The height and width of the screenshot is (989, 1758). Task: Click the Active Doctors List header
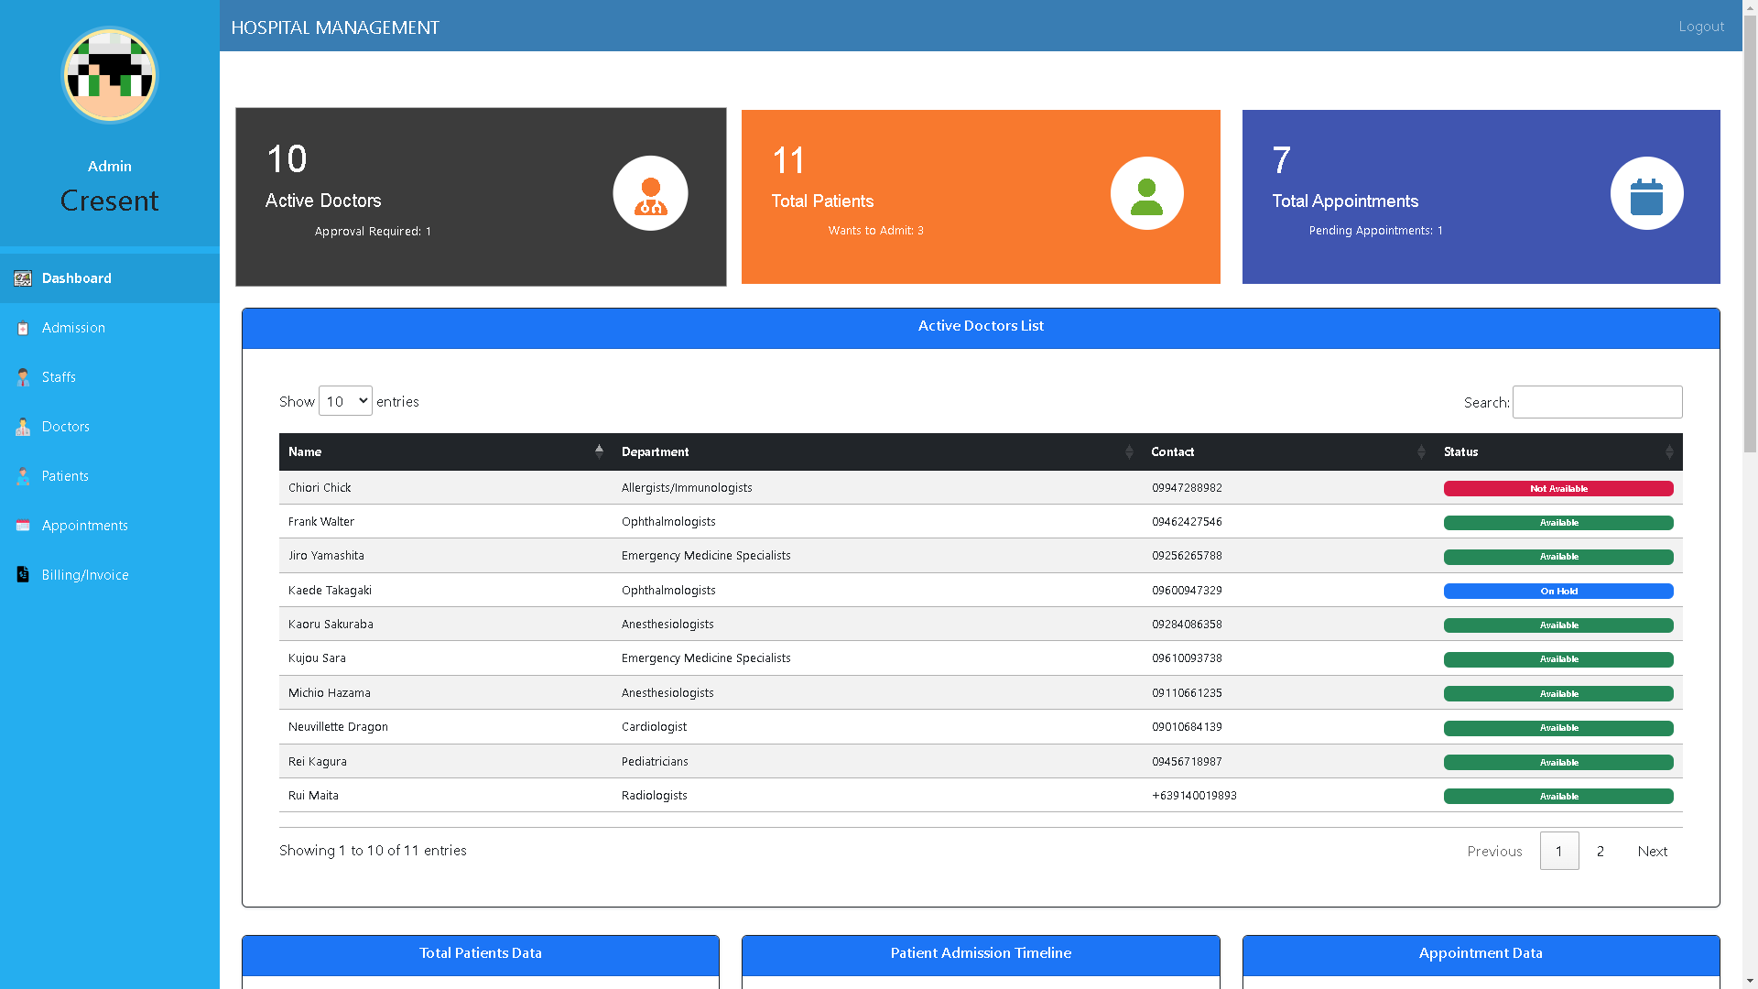point(981,327)
